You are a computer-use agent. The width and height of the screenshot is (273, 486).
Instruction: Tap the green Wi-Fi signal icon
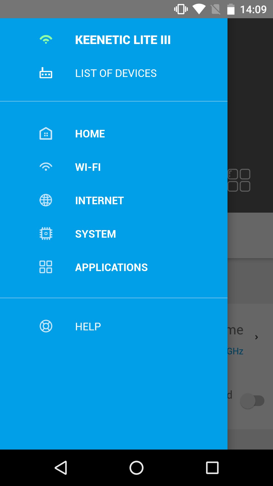click(46, 40)
